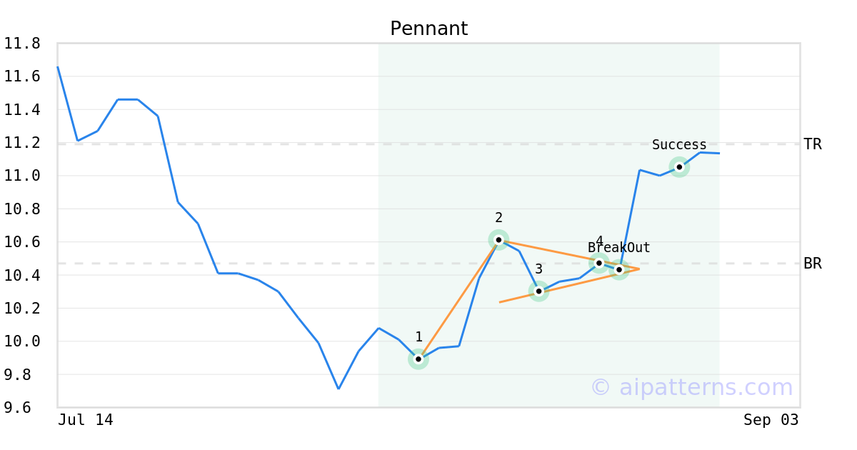Click the Pennant chart title
This screenshot has width=857, height=450.
428,29
